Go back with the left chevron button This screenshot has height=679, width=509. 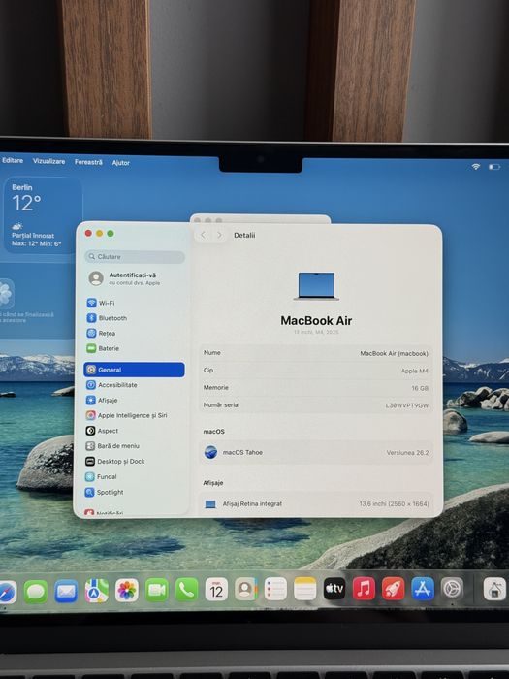(x=203, y=235)
